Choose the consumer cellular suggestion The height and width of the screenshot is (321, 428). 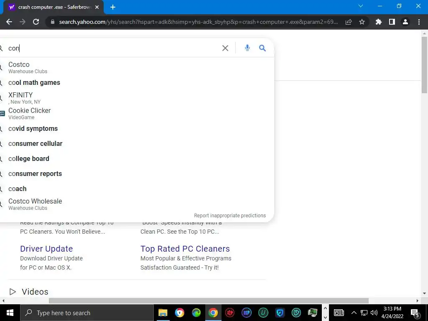(x=137, y=144)
